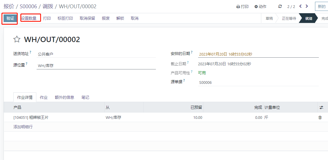Open the column settings adjust icon
The height and width of the screenshot is (160, 328).
click(321, 108)
